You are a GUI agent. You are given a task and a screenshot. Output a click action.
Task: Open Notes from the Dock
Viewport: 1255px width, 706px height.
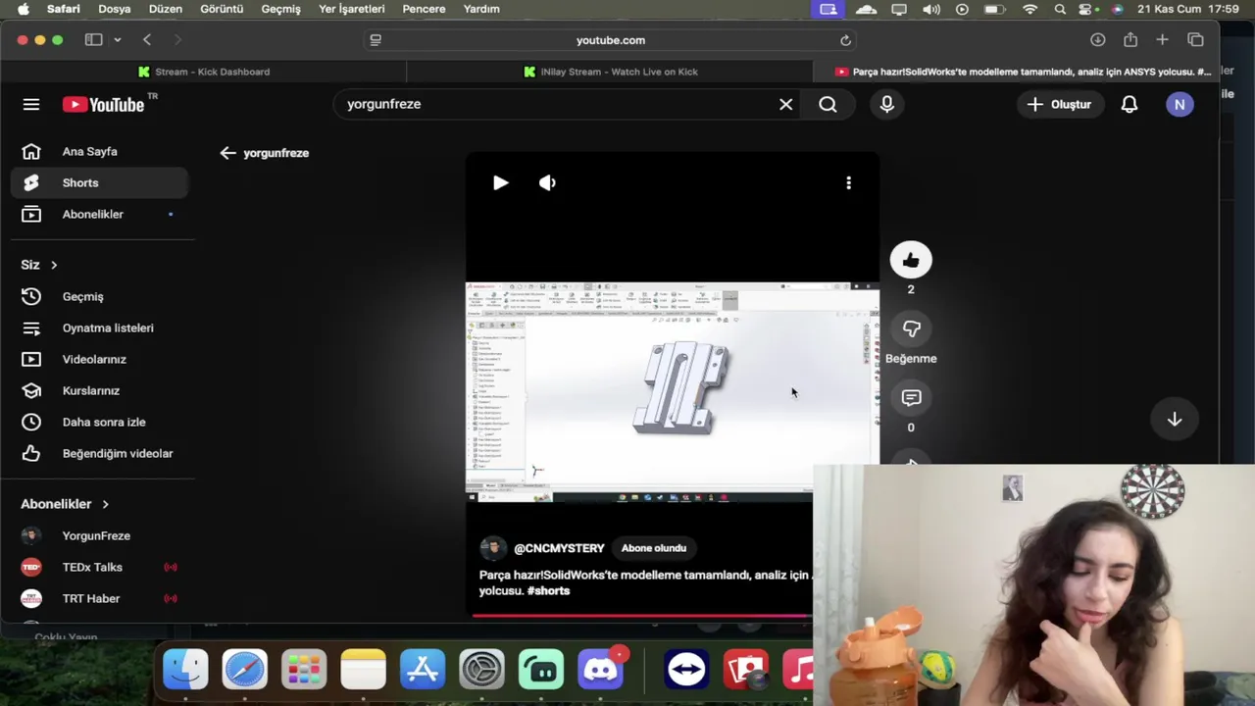pyautogui.click(x=363, y=670)
